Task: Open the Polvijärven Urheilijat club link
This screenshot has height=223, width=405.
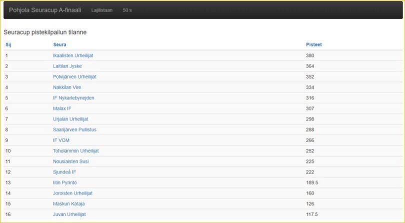Action: point(74,76)
